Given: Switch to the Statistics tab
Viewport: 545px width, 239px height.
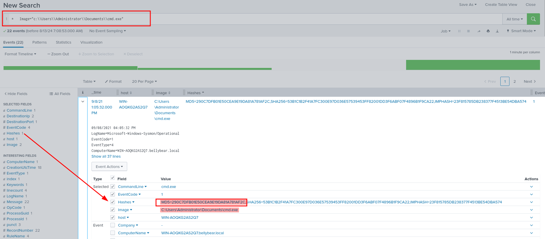Looking at the screenshot, I should [63, 42].
